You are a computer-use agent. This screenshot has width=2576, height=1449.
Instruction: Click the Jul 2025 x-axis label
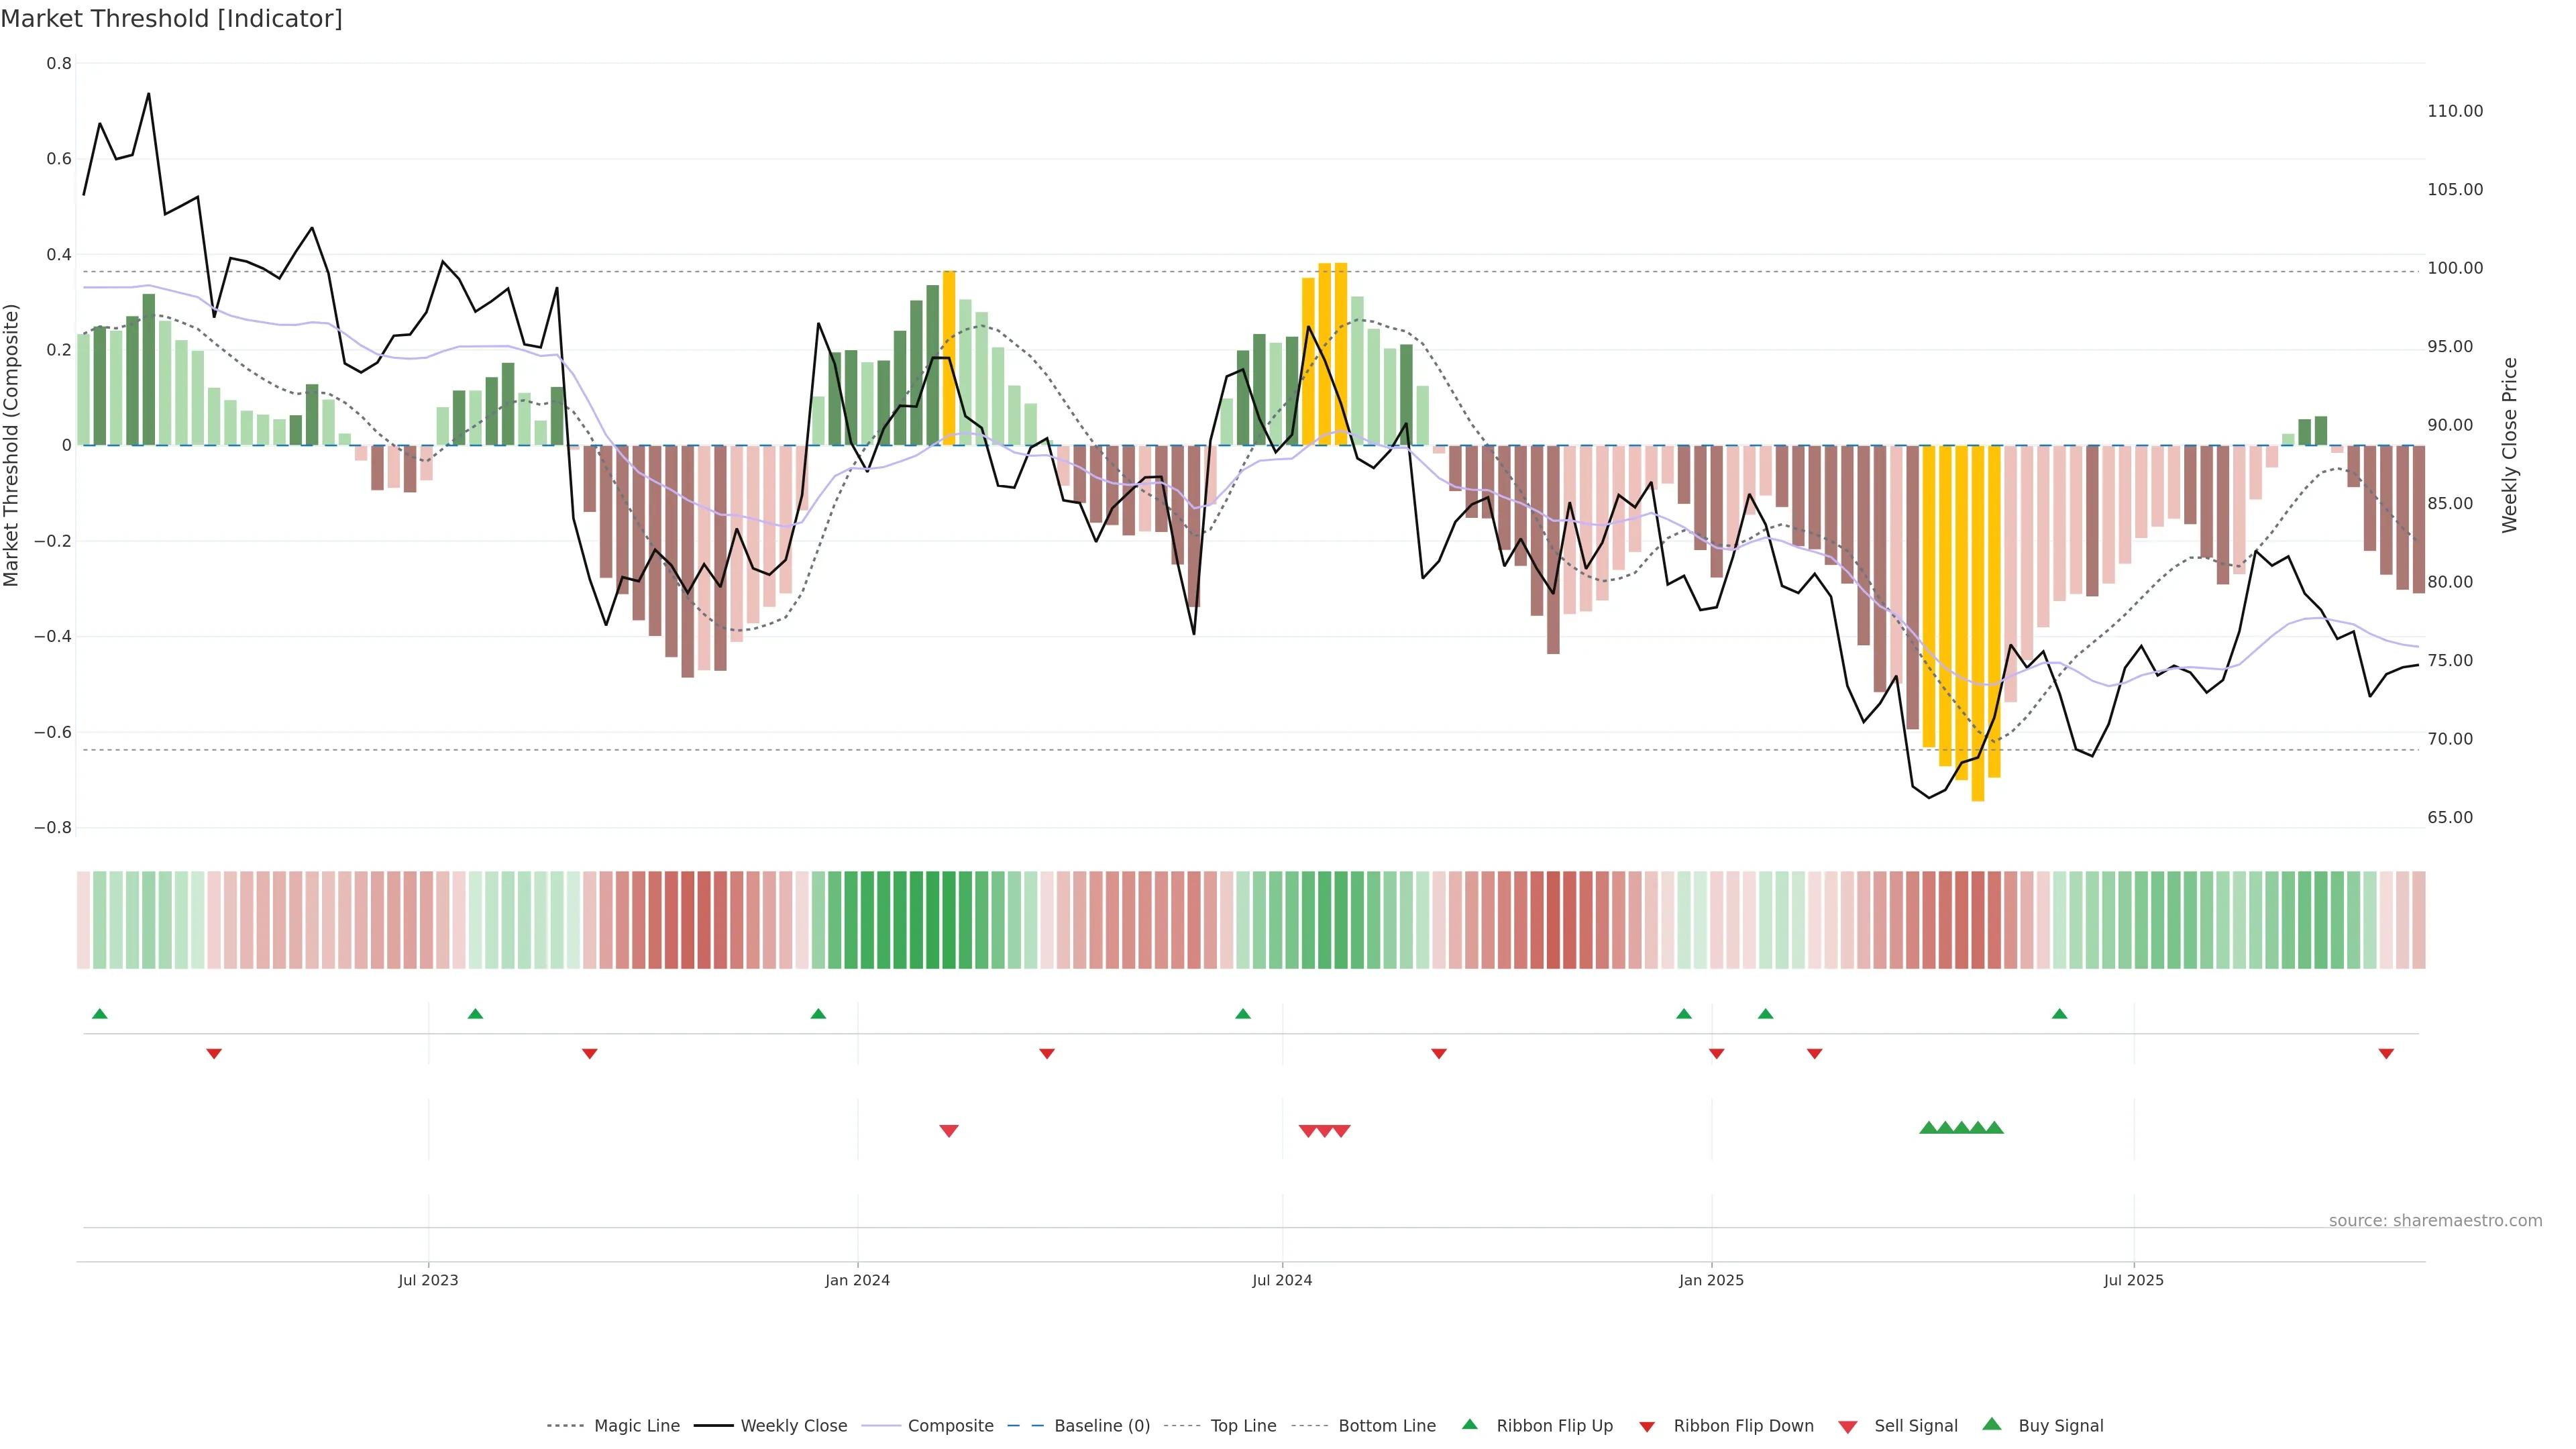tap(2133, 1280)
